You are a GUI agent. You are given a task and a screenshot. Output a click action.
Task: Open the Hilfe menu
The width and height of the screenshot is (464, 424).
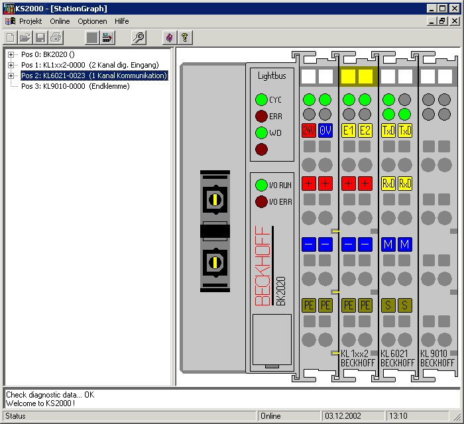click(x=121, y=21)
